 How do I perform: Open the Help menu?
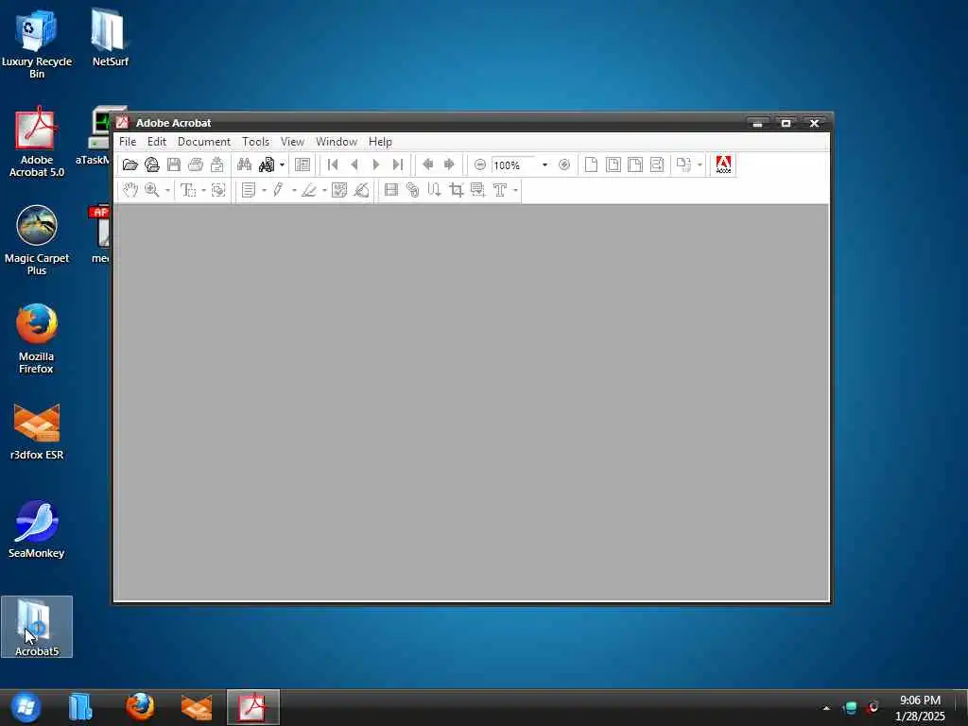[x=380, y=142]
